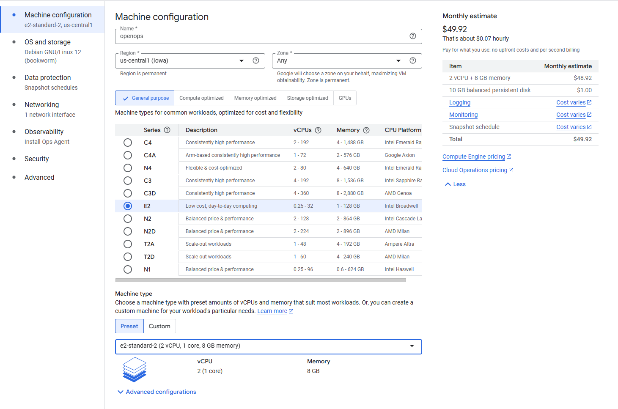
Task: Select the C4A series radio button
Action: point(128,155)
